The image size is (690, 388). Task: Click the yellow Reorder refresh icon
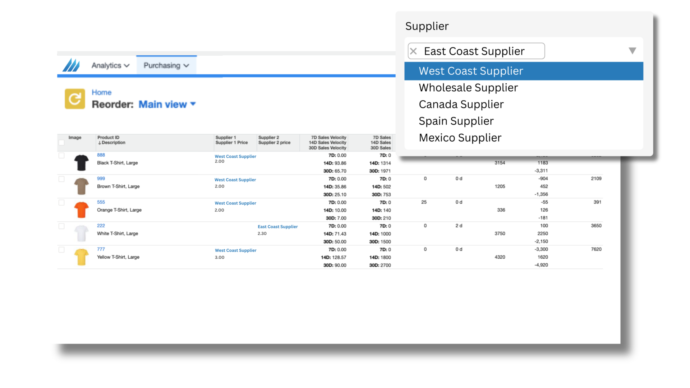75,99
